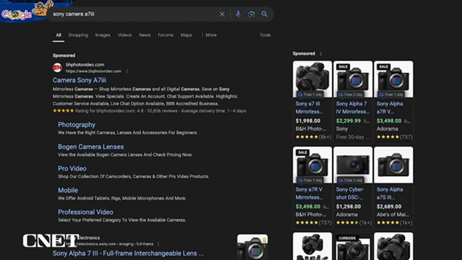Open Sony Alpha 7 III Full-frame Interchangeable Lens result

tap(128, 253)
